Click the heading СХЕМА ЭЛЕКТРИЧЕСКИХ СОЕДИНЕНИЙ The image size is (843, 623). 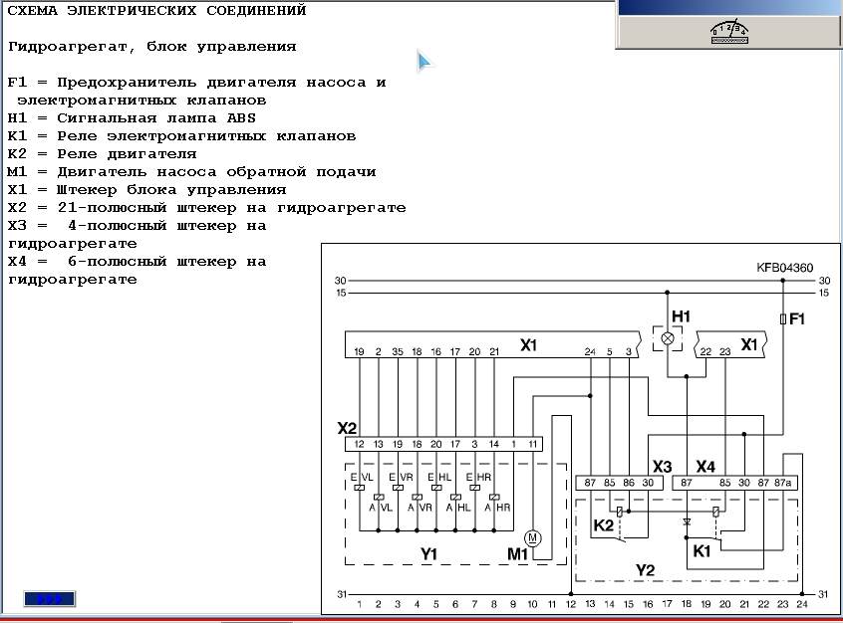click(156, 11)
